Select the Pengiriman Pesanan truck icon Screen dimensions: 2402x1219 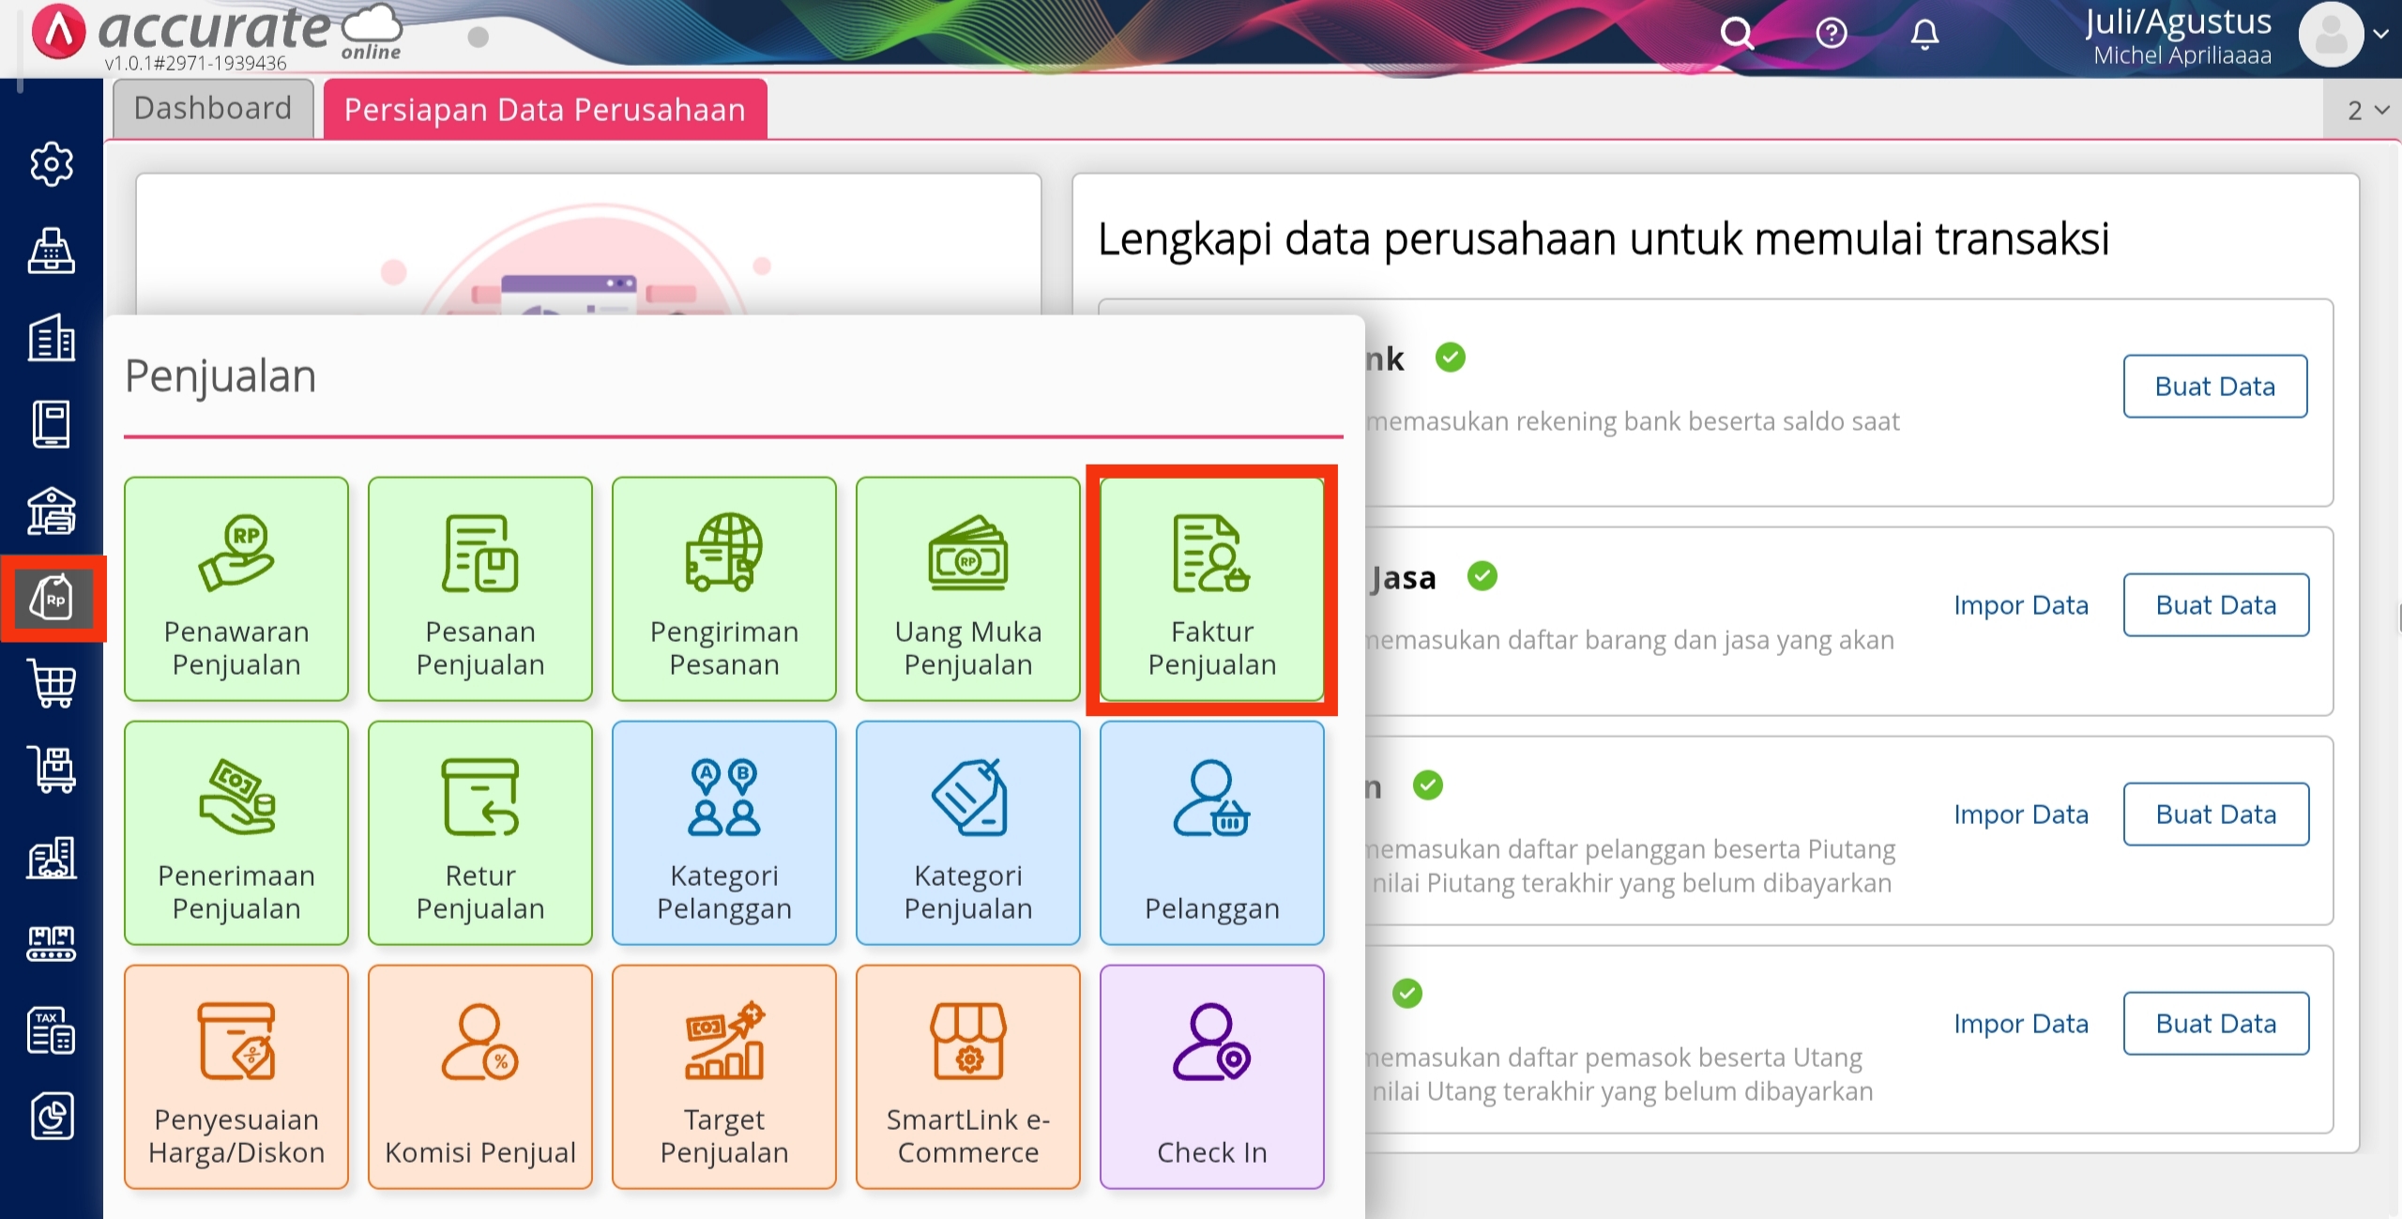click(x=723, y=553)
